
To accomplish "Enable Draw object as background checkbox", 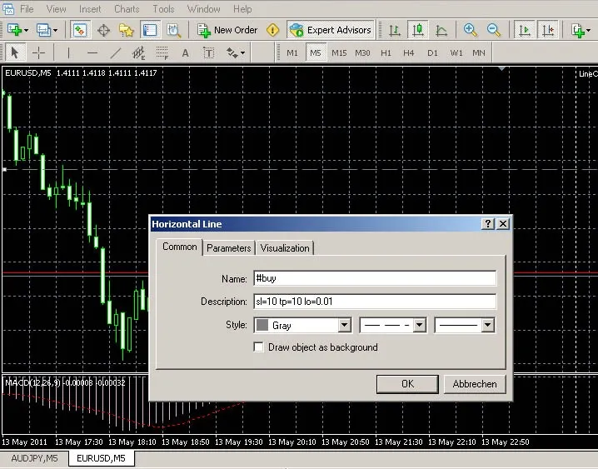I will [x=260, y=347].
